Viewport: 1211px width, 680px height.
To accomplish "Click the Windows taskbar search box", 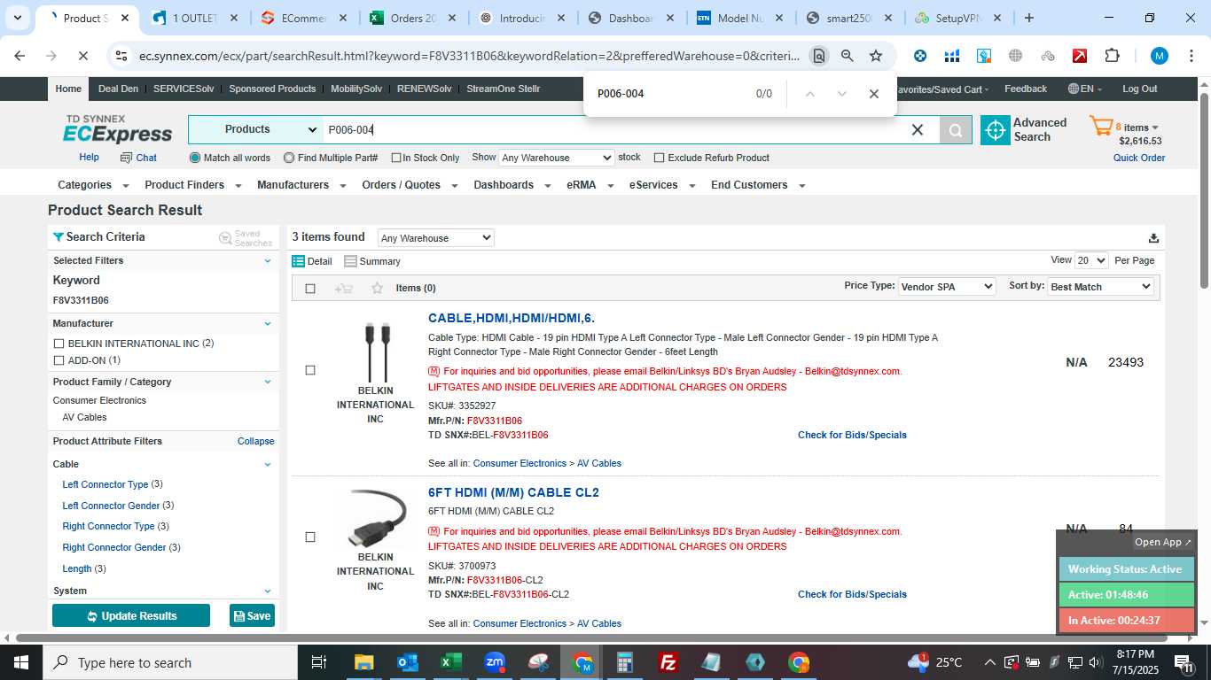I will pos(170,662).
